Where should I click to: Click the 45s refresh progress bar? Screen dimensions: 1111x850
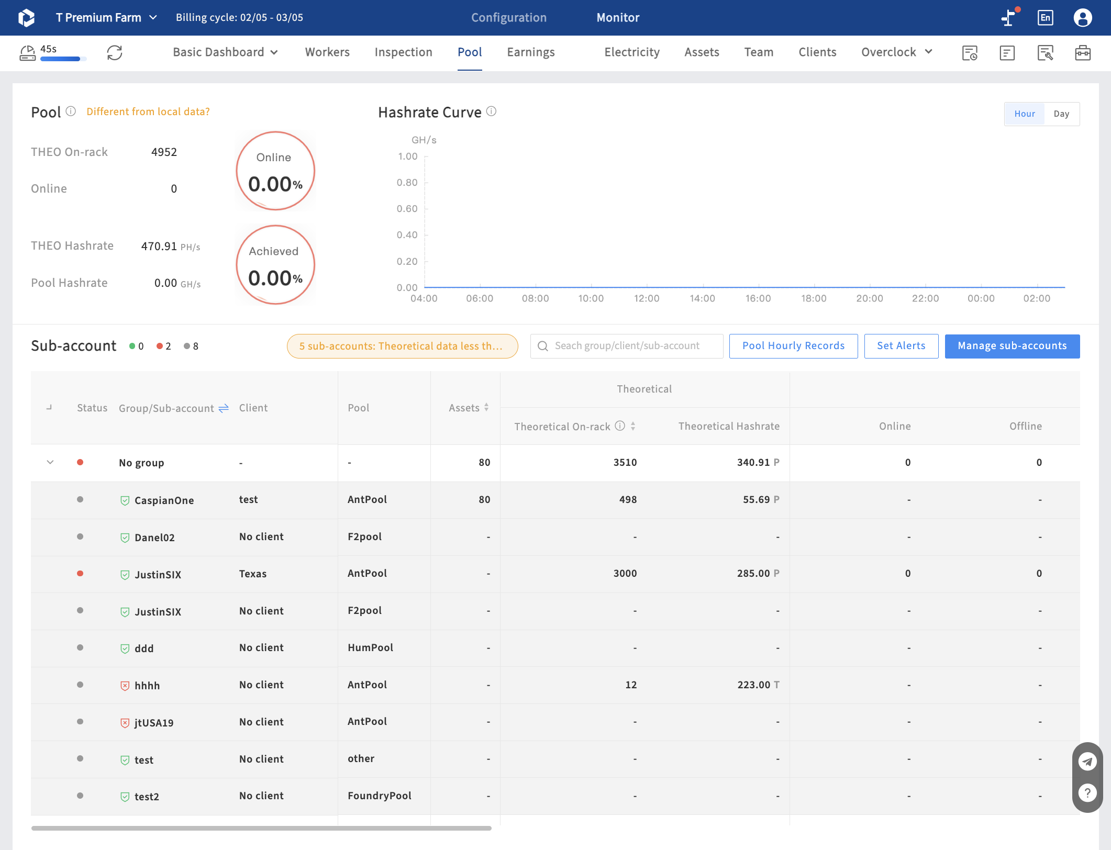[x=63, y=59]
